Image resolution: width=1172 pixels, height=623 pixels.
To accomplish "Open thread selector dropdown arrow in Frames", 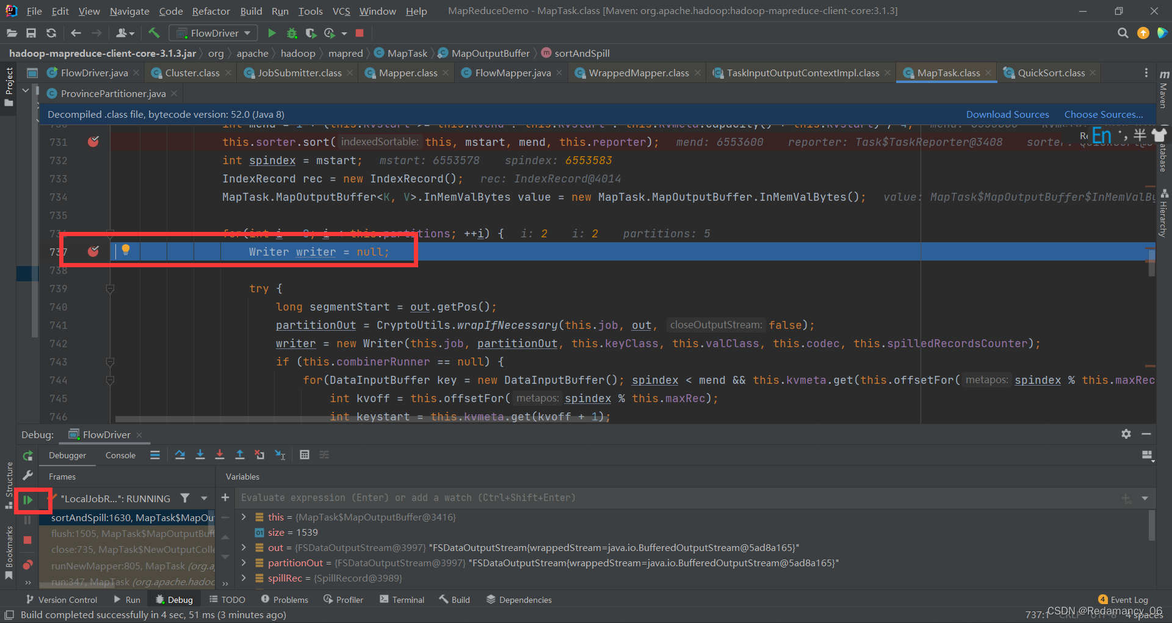I will tap(204, 499).
